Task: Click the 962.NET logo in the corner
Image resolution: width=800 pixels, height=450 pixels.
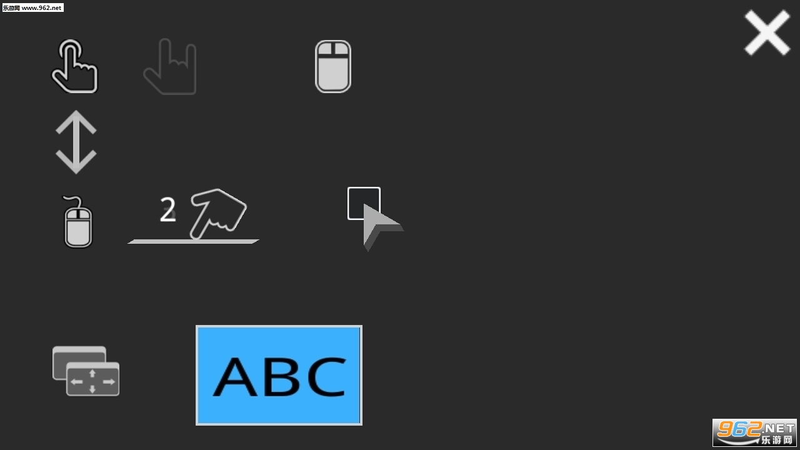Action: (x=754, y=432)
